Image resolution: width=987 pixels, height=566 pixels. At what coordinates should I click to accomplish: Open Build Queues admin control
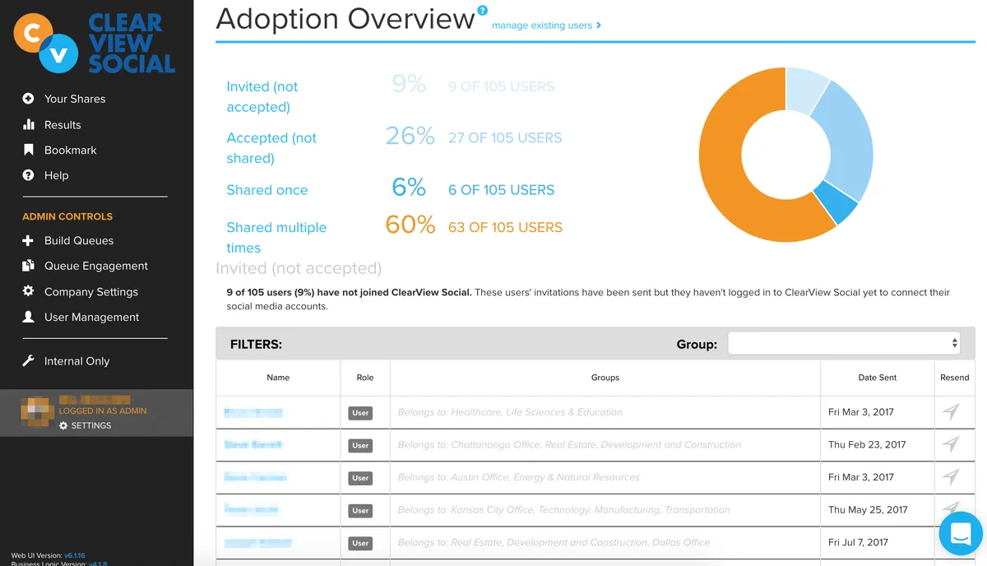click(x=79, y=241)
